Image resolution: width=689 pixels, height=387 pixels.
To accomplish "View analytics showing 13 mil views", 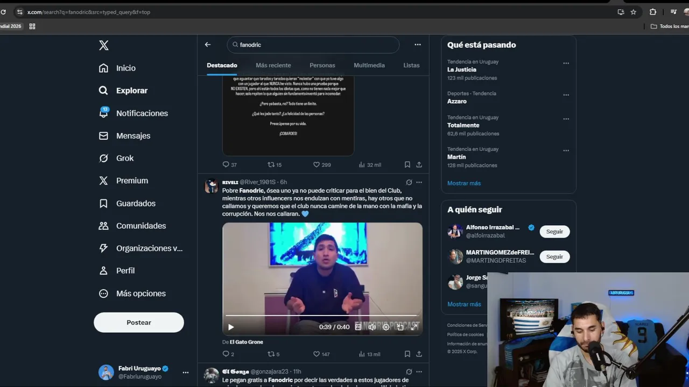I will coord(369,354).
